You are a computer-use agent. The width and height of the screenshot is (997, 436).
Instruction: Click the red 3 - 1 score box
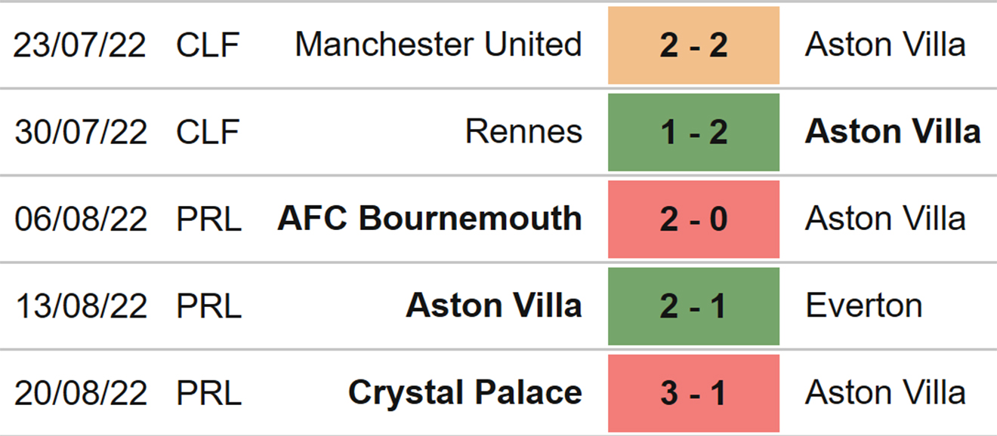(693, 393)
